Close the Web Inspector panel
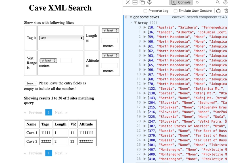 coord(128,2)
